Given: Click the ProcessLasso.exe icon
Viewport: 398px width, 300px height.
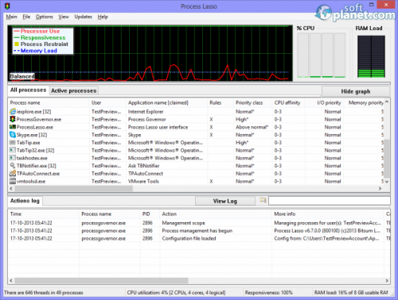Looking at the screenshot, I should click(x=13, y=127).
